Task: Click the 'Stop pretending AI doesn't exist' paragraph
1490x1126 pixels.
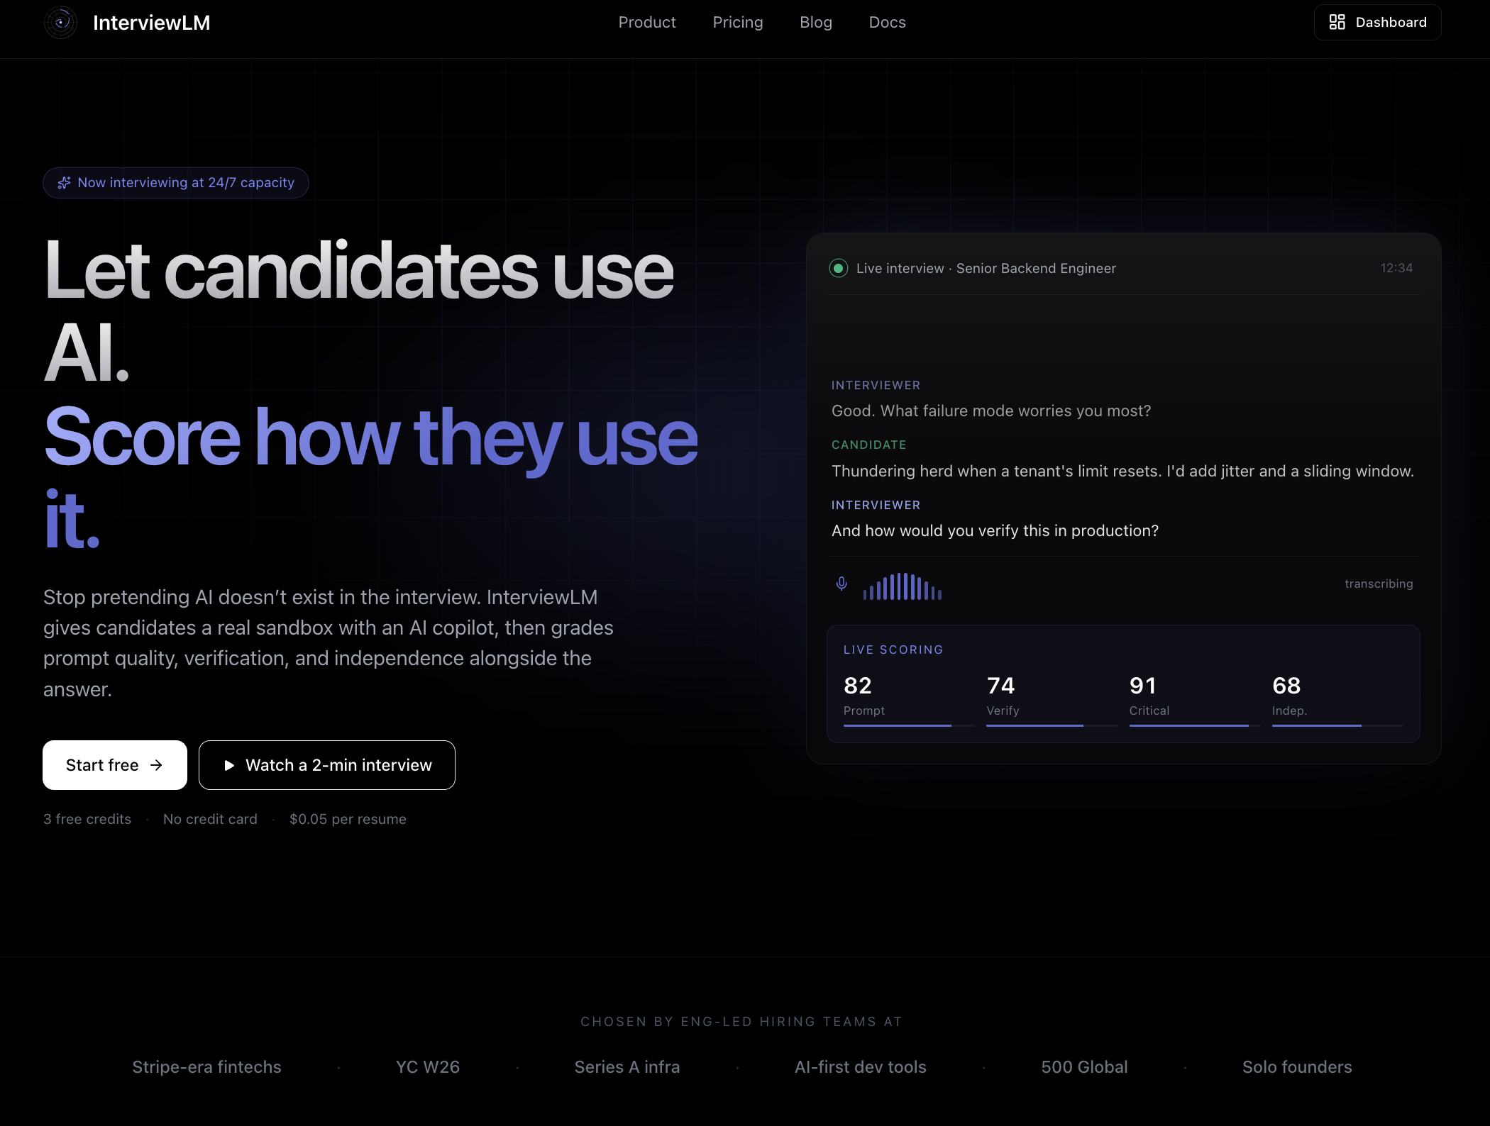Action: click(x=329, y=643)
